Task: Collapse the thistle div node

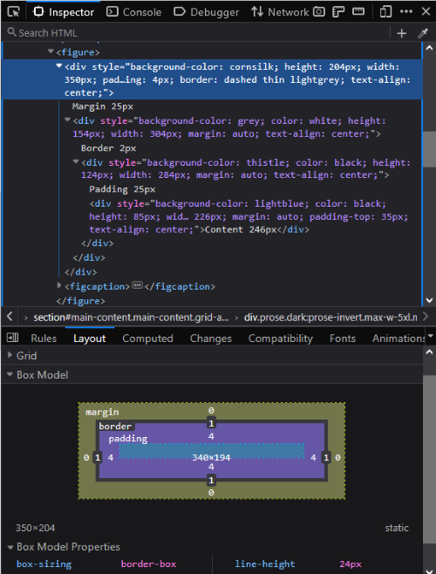Action: point(76,161)
